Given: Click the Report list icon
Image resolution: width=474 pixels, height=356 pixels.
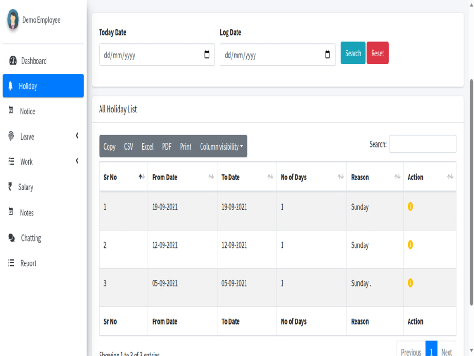Looking at the screenshot, I should click(x=11, y=263).
